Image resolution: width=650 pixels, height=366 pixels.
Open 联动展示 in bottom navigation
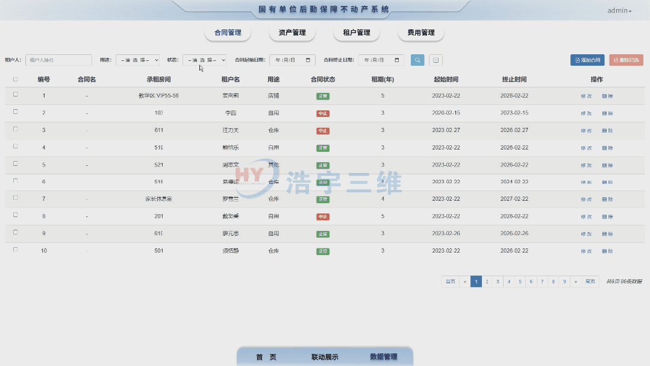(x=325, y=357)
